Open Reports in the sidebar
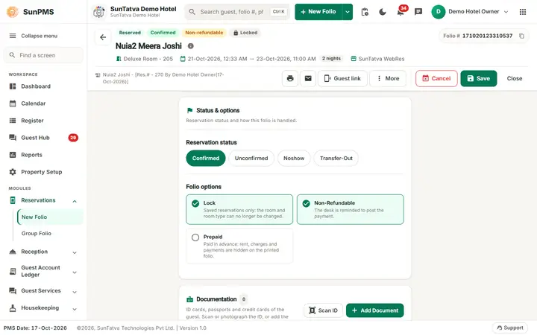Image resolution: width=537 pixels, height=335 pixels. click(x=43, y=155)
